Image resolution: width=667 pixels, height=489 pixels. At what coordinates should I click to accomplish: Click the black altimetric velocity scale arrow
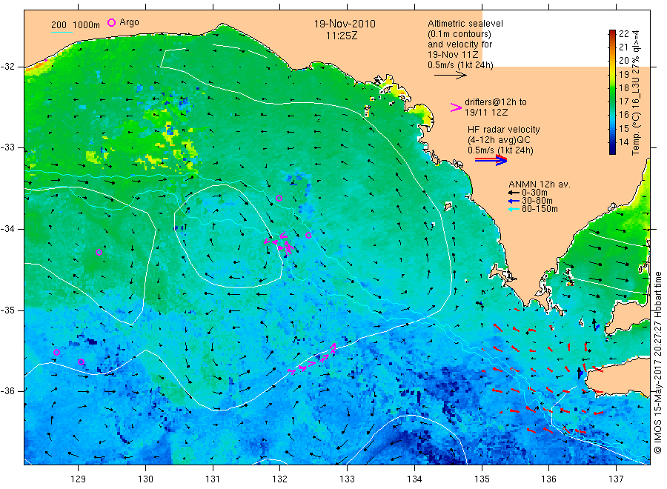coord(450,76)
